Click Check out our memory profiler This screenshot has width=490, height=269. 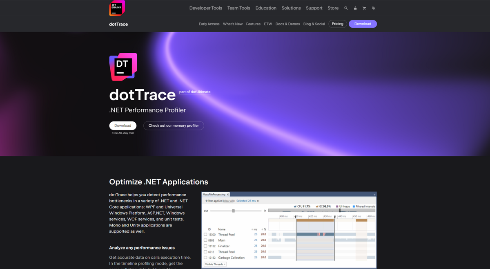tap(174, 126)
